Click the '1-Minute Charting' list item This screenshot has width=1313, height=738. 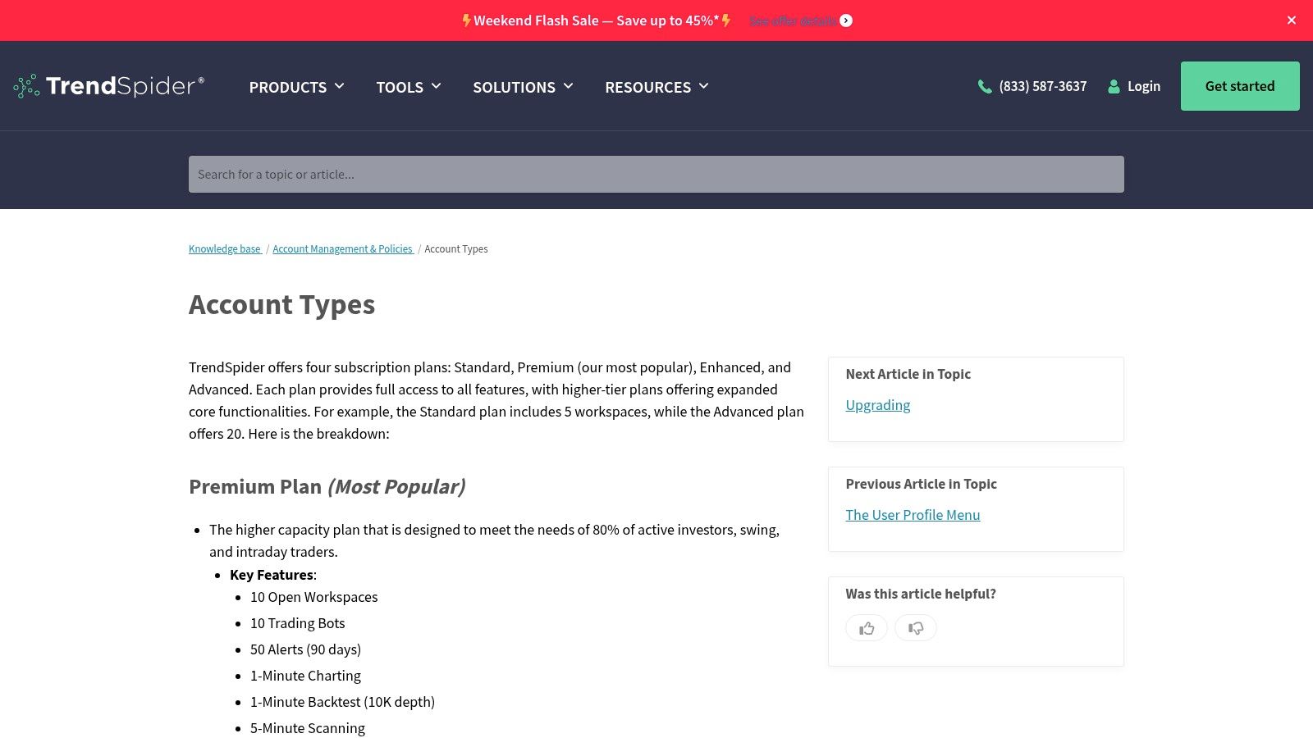306,676
